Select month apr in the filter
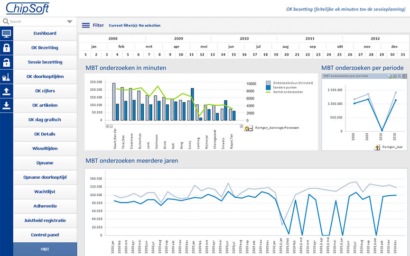Screen dimensions: 410x256 pos(176,46)
